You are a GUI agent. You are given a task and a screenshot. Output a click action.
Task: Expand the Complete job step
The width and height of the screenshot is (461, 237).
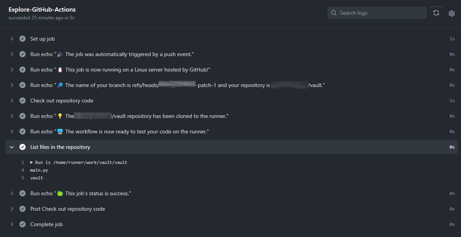coord(12,224)
